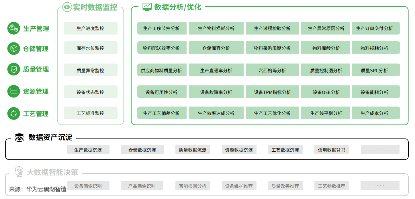Expand the ellipsis item in 大数据智能决策 row
The width and height of the screenshot is (415, 199).
point(380,186)
